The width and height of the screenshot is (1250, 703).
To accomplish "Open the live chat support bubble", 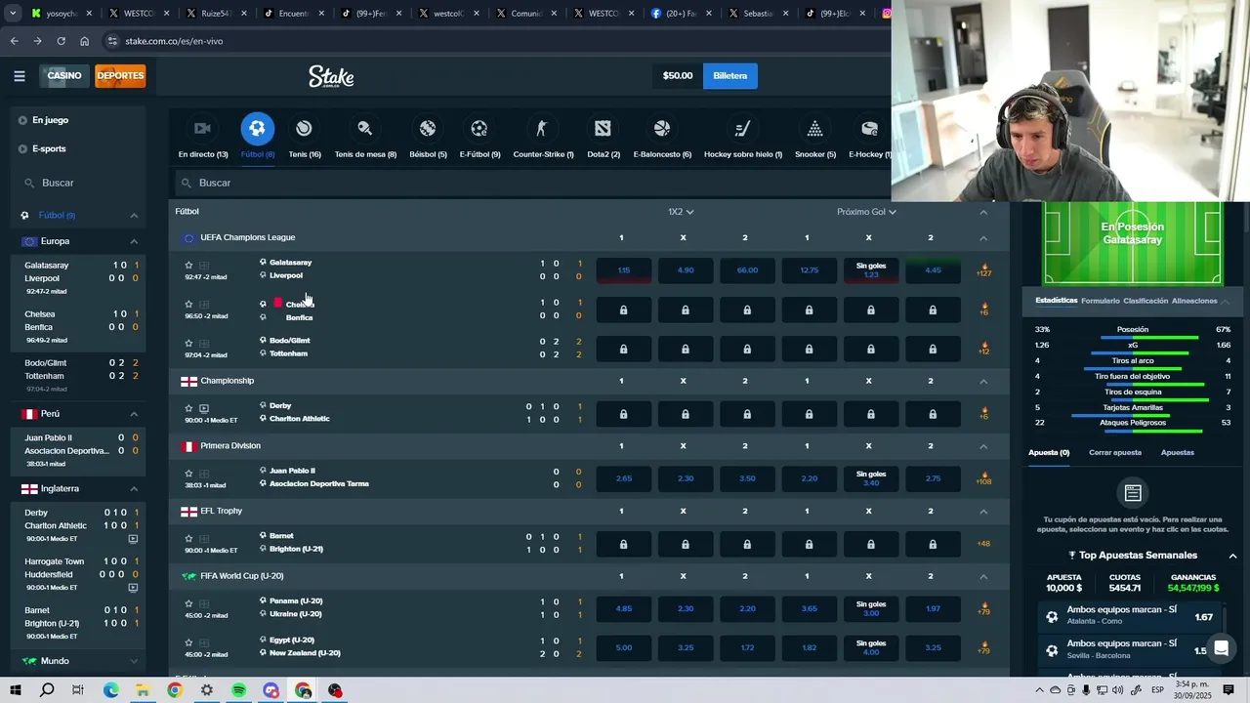I will point(1221,649).
